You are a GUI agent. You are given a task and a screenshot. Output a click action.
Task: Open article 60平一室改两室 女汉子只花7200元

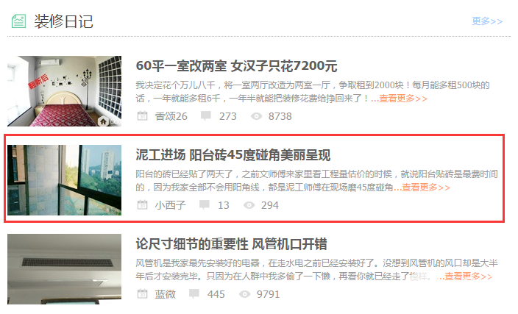click(236, 65)
